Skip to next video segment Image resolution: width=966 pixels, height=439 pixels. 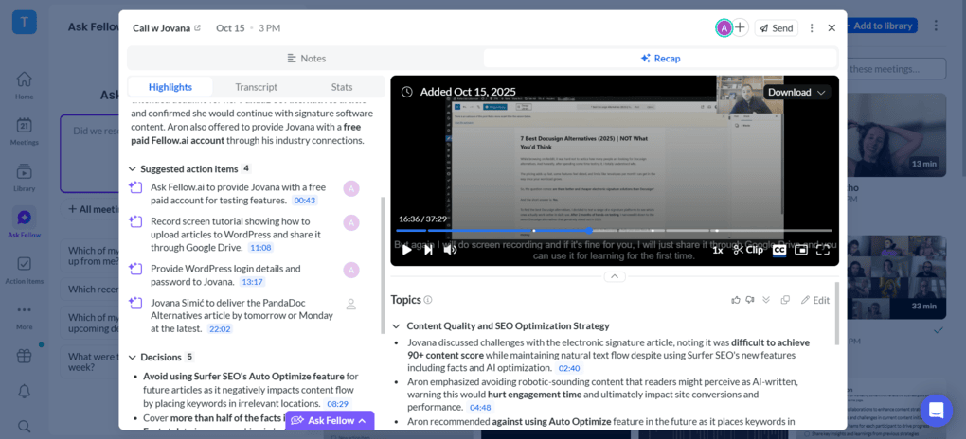428,250
